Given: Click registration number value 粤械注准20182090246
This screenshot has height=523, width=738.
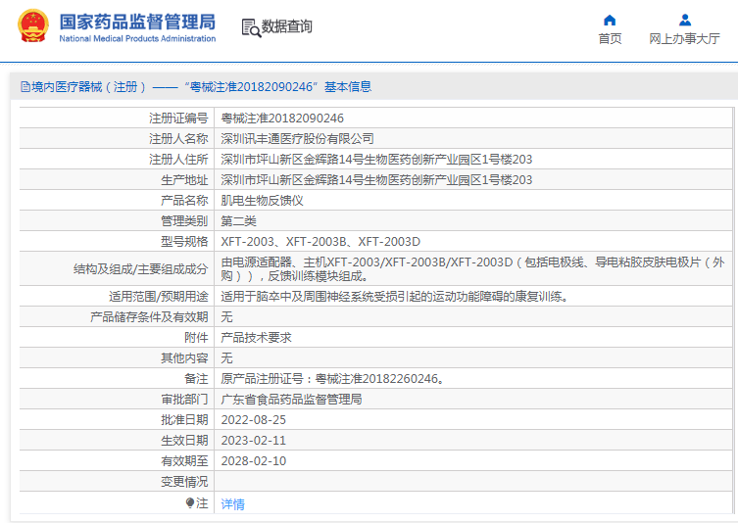Looking at the screenshot, I should [282, 119].
